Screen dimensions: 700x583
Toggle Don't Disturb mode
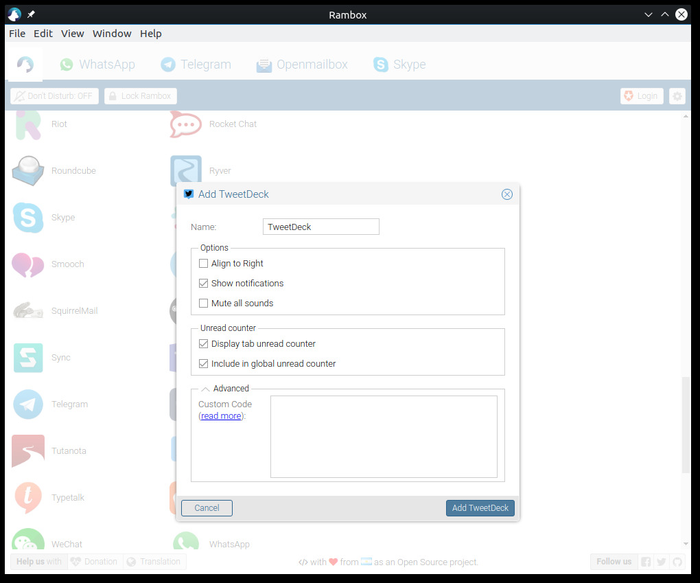click(54, 96)
